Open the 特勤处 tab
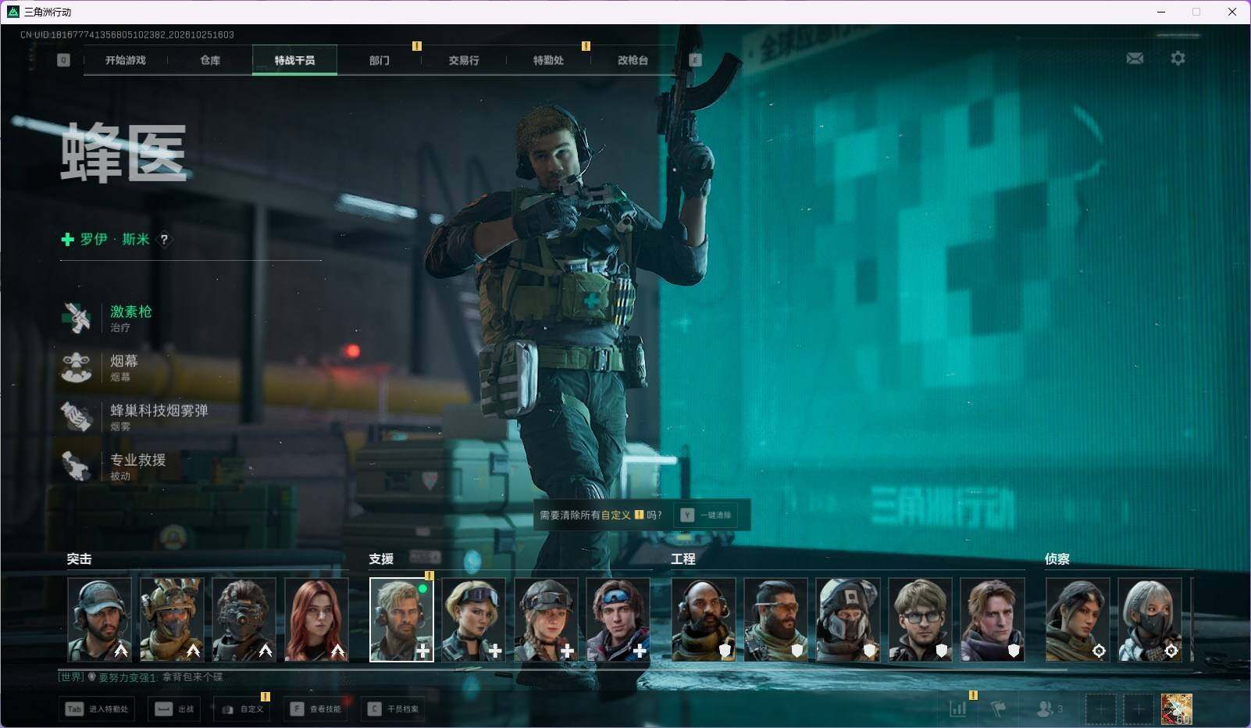The width and height of the screenshot is (1251, 728). coord(548,60)
